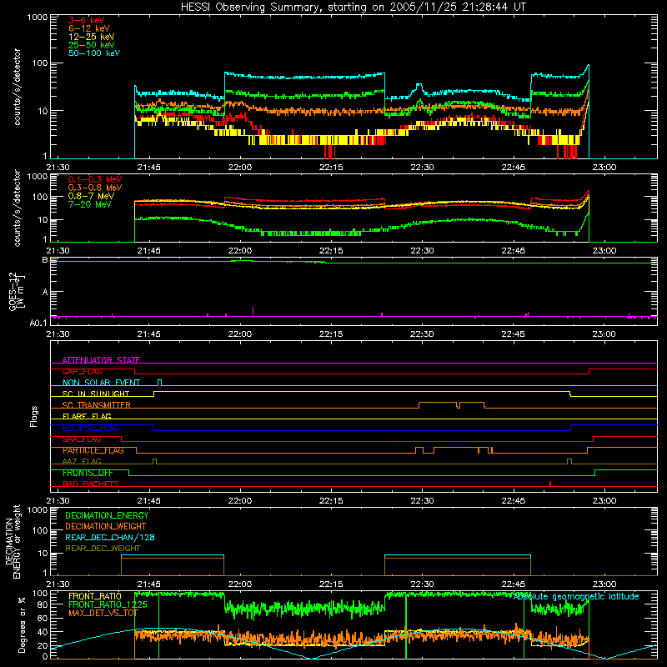
Task: Select the 25-50 keV legend label
Action: [x=91, y=45]
